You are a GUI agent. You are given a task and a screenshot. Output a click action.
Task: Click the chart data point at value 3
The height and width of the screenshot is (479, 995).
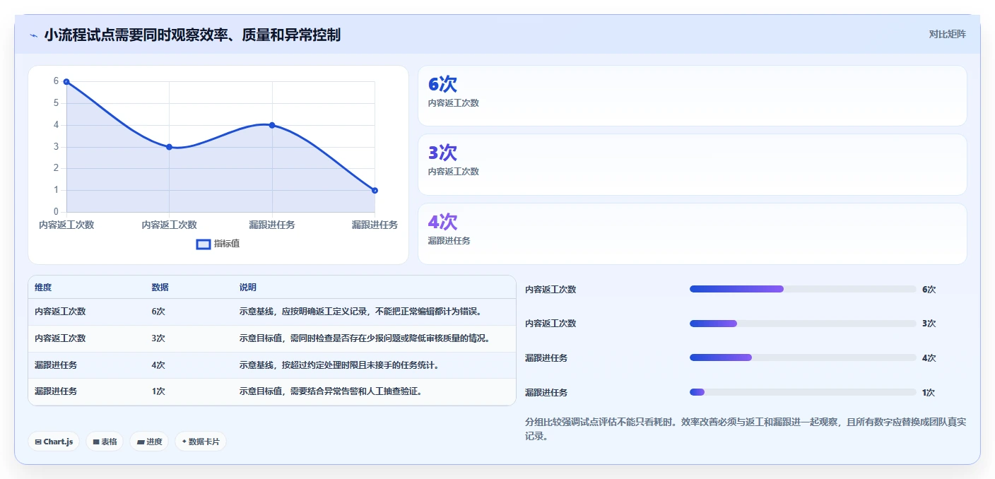coord(169,147)
